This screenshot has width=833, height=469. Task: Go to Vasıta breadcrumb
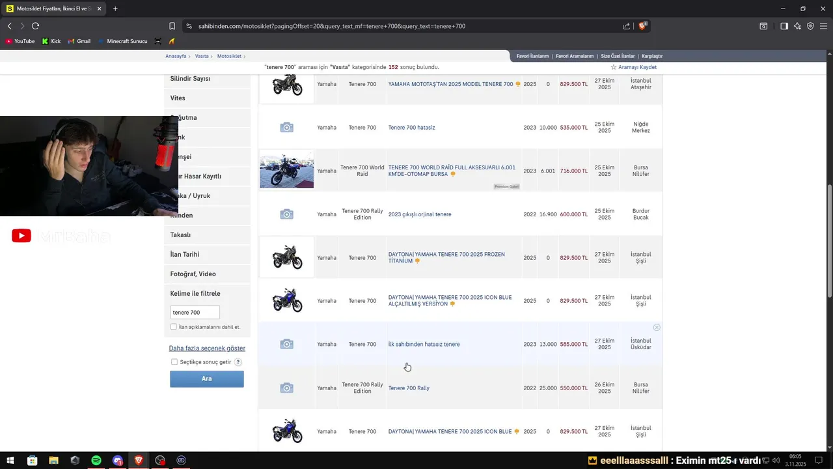point(202,57)
